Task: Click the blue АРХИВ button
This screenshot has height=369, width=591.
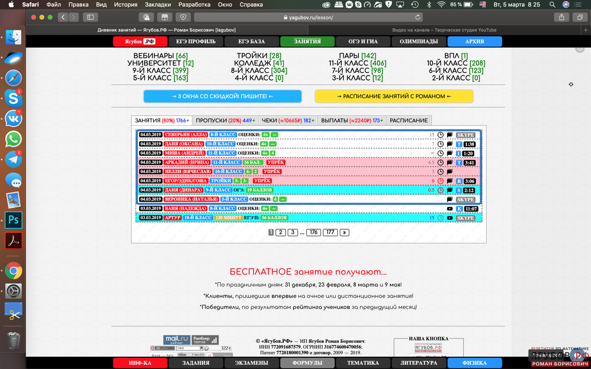Action: [474, 41]
